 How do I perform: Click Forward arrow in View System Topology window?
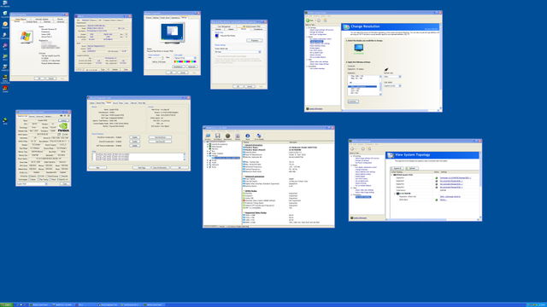[362, 148]
